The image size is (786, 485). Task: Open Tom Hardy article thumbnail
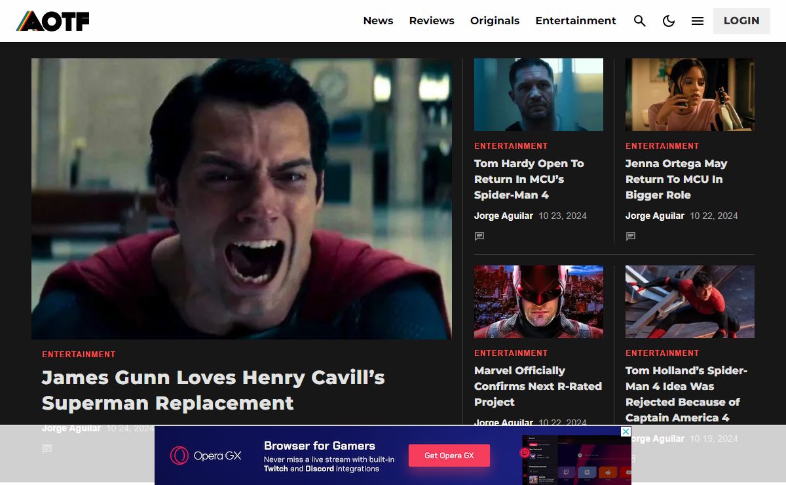pyautogui.click(x=538, y=94)
